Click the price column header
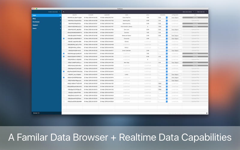Screen dimensions: 240x150 tap(148, 15)
